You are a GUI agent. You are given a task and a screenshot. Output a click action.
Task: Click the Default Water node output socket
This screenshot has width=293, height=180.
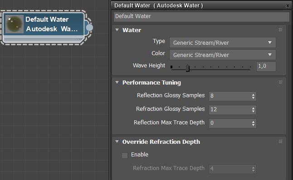point(89,28)
